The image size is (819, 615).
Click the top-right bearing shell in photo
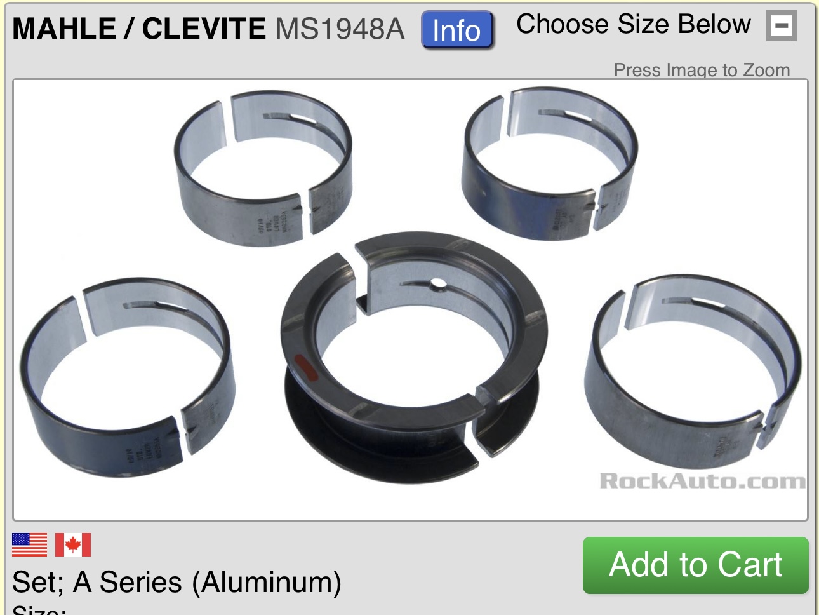pyautogui.click(x=550, y=163)
